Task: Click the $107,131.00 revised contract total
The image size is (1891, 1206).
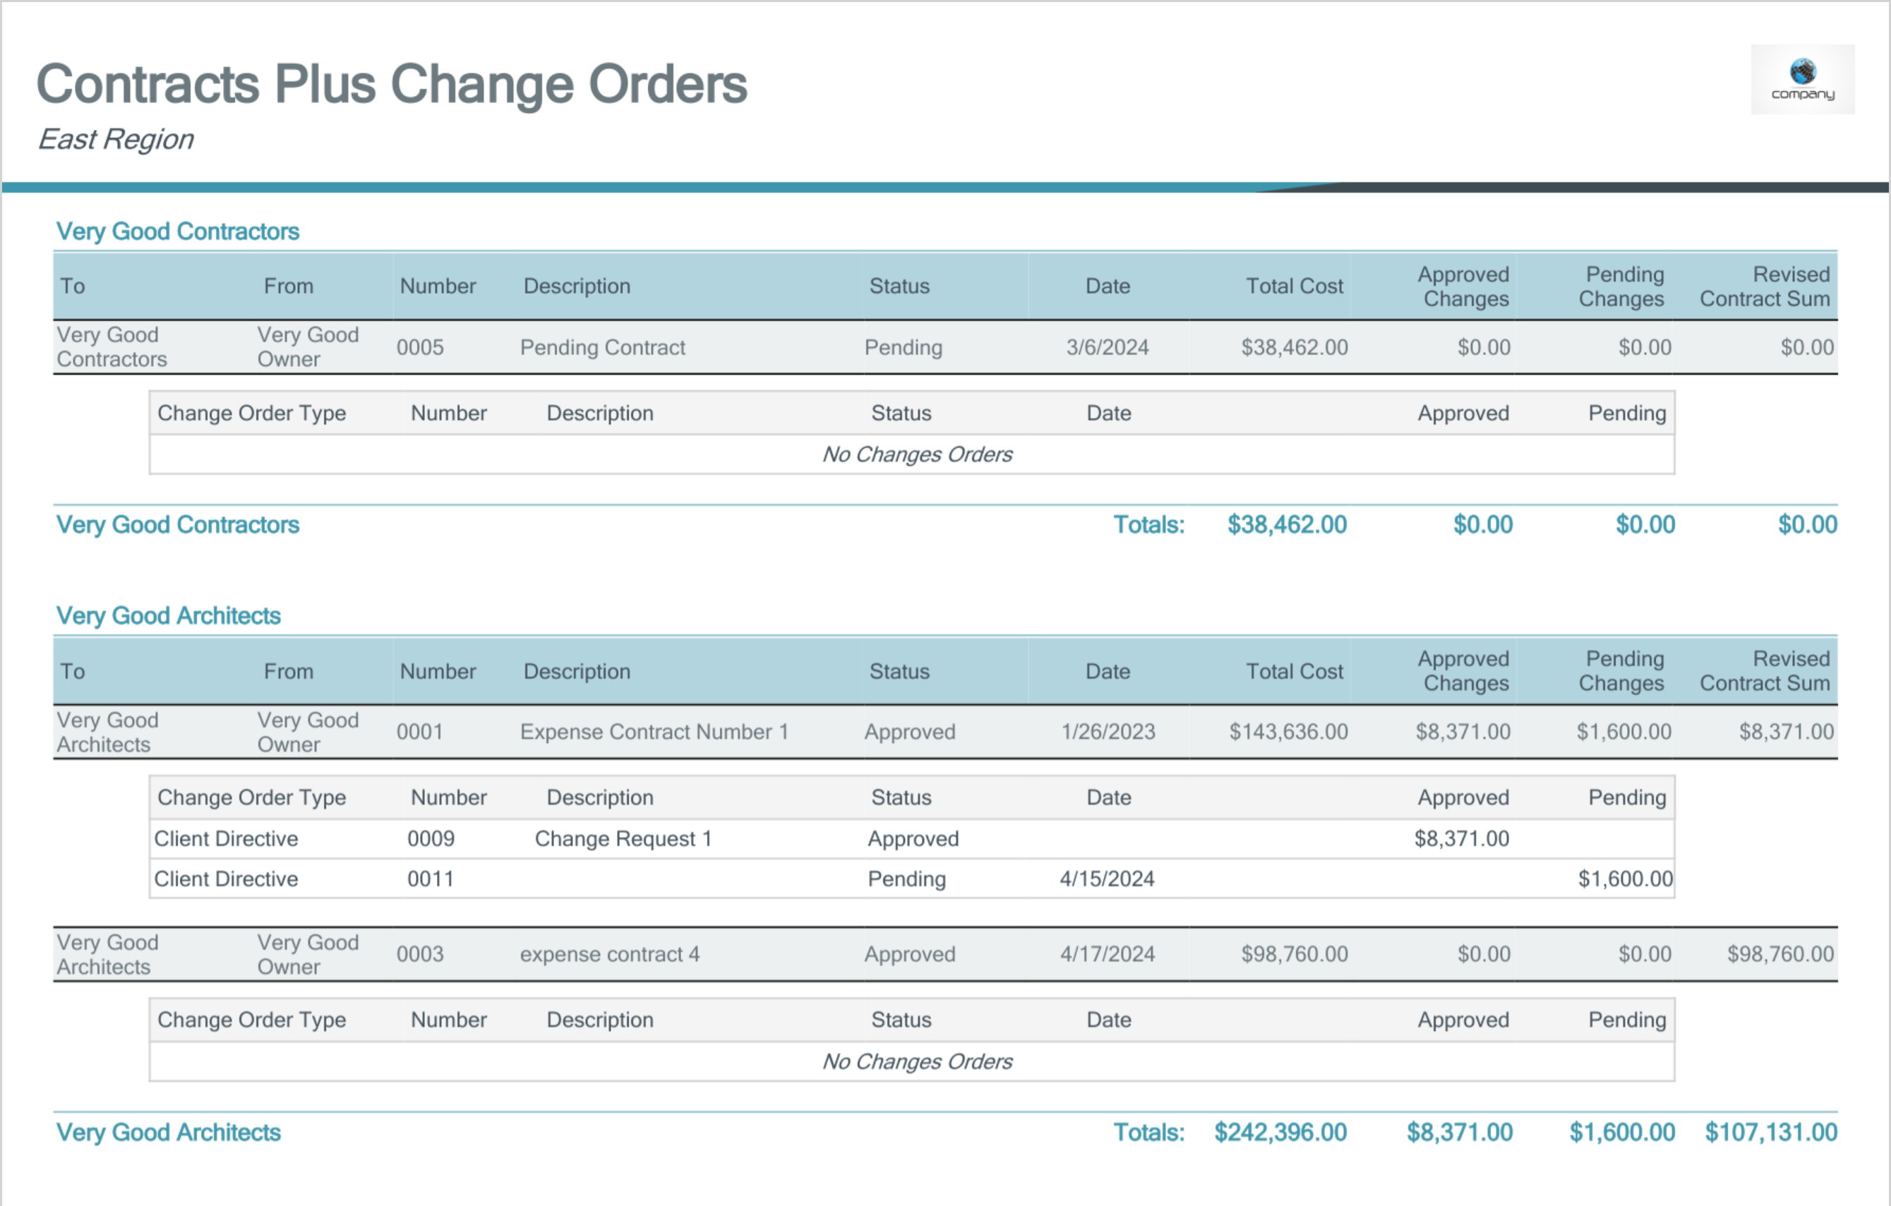Action: (x=1770, y=1132)
